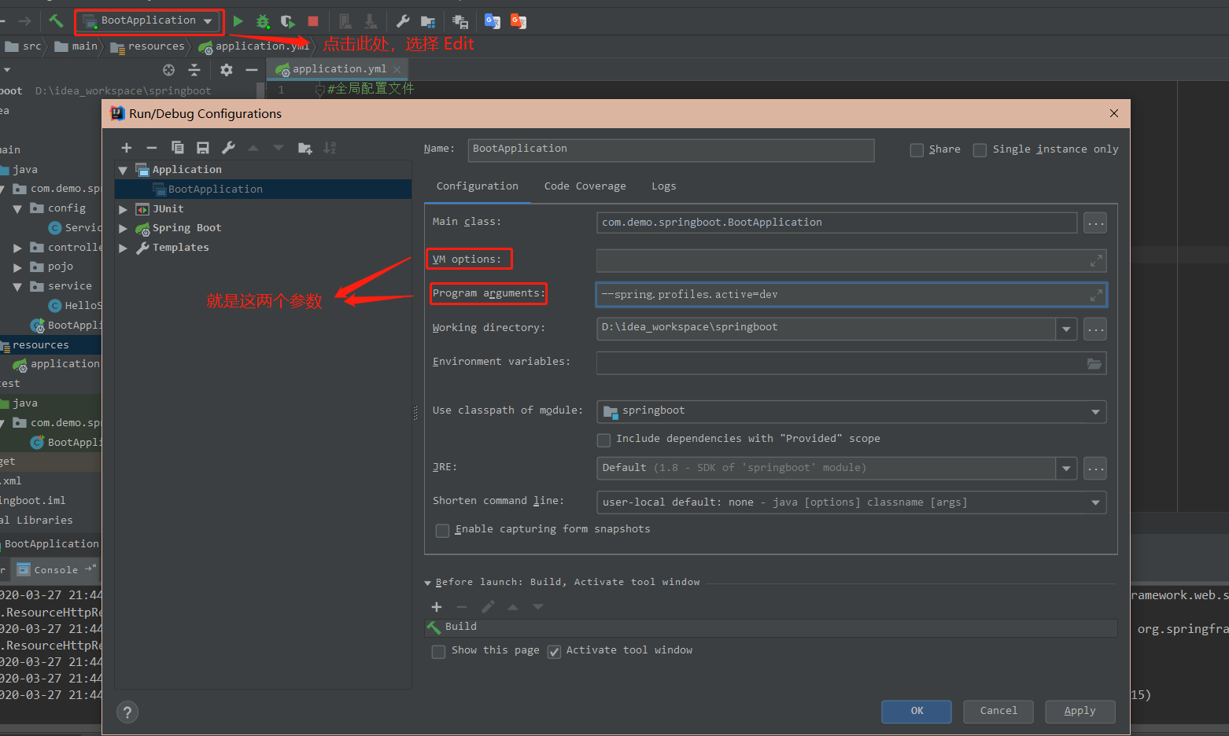Click the blue Google Translate icon
This screenshot has height=736, width=1229.
click(493, 21)
